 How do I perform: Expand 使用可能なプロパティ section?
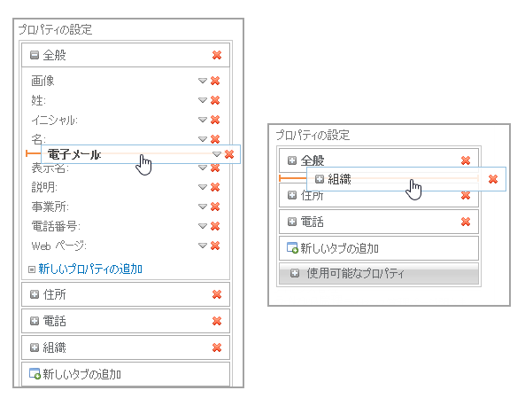(x=295, y=273)
